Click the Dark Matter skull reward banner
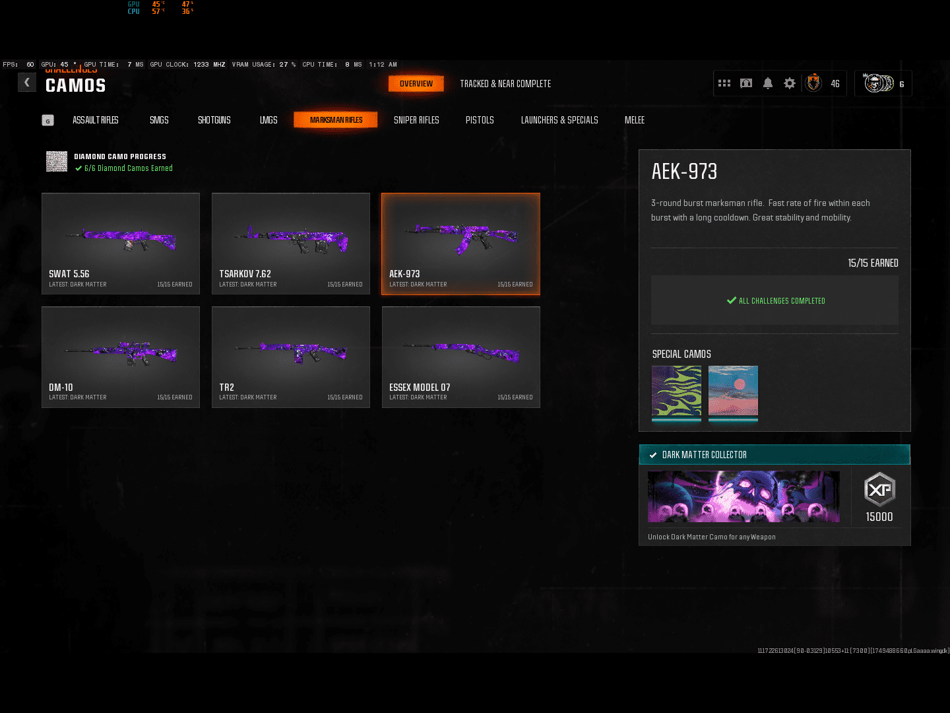 [x=744, y=496]
